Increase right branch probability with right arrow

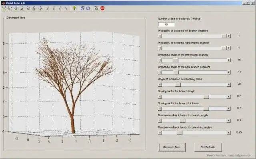click(228, 48)
